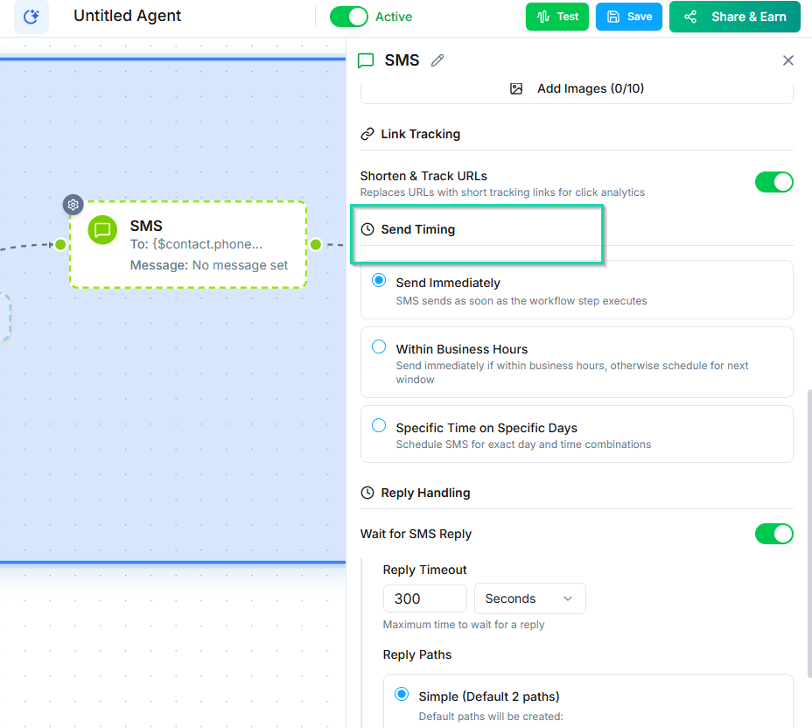This screenshot has height=728, width=812.
Task: Click the pencil icon to rename SMS
Action: 437,60
